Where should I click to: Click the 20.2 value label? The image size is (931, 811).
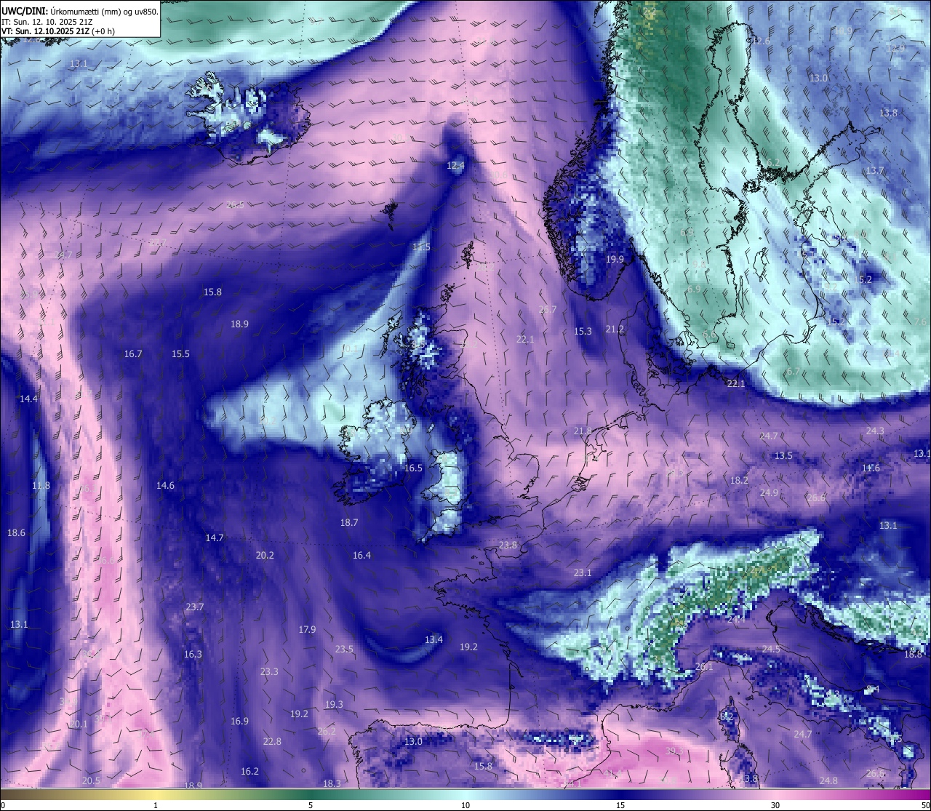point(265,556)
